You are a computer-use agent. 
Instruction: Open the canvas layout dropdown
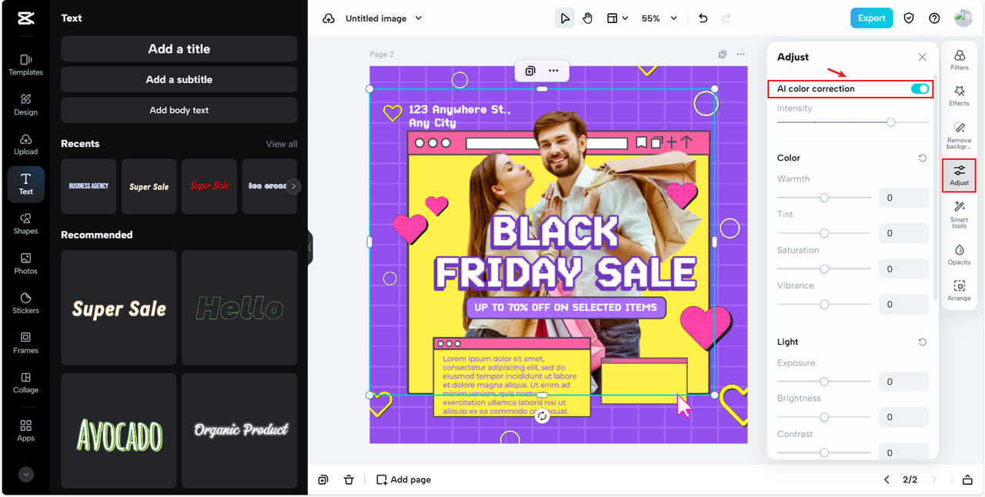(617, 18)
